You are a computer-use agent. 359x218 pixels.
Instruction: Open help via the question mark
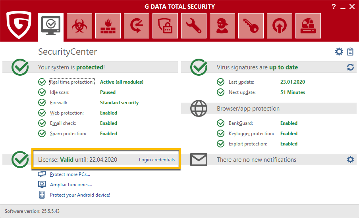tap(334, 7)
